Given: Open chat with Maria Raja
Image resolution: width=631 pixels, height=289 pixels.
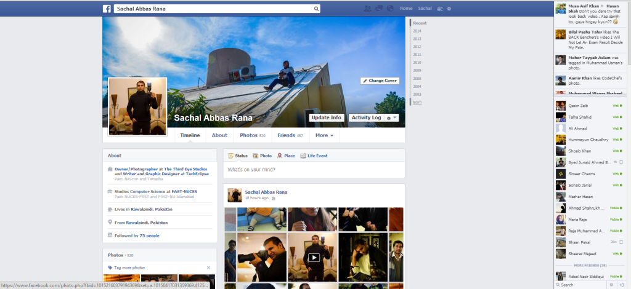Looking at the screenshot, I should tap(590, 220).
